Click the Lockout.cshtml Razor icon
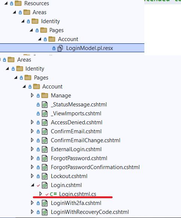This screenshot has width=181, height=218. coord(45,176)
